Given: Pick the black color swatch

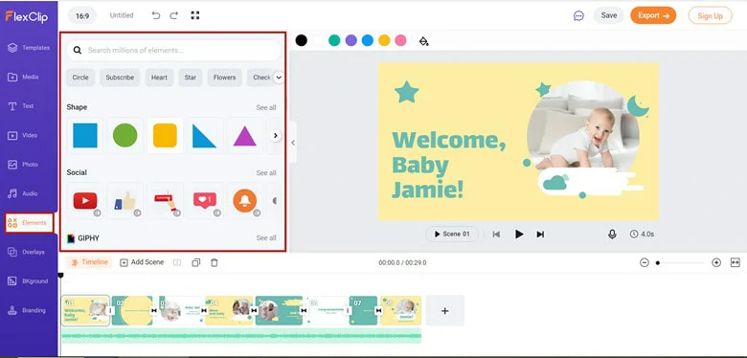Looking at the screenshot, I should pos(301,40).
